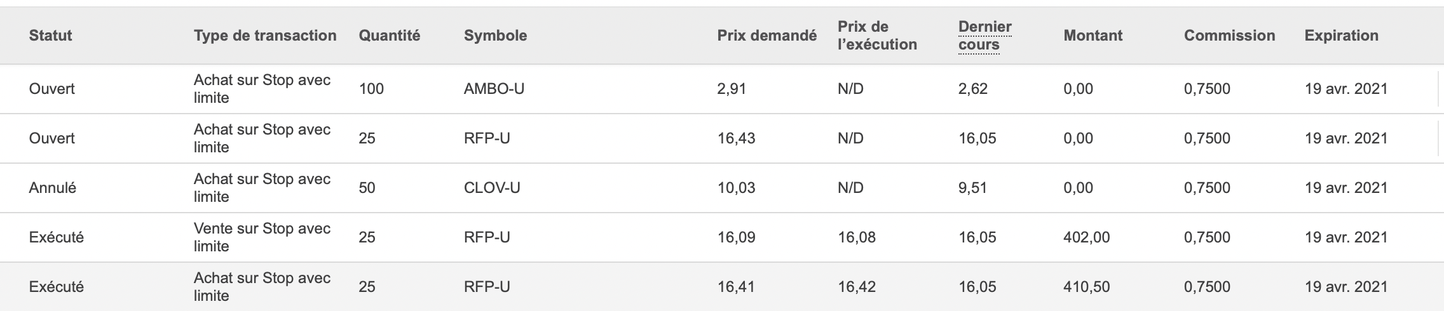Viewport: 1444px width, 311px height.
Task: Sort by Type de transaction column
Action: 265,36
